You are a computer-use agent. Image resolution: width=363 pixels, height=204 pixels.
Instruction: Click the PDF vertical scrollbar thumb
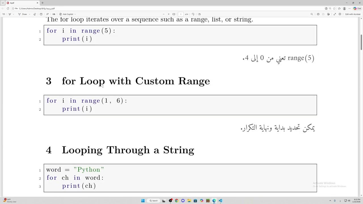(x=361, y=42)
